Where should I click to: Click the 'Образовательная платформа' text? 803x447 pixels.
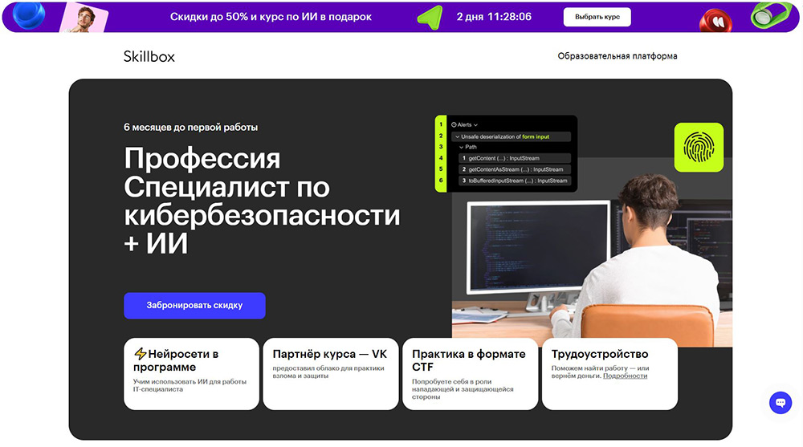617,56
